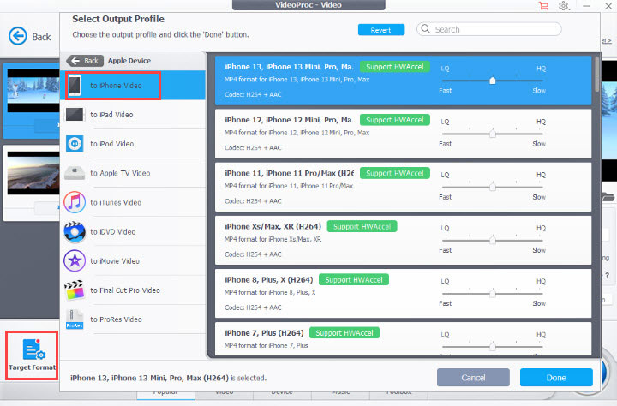This screenshot has width=617, height=406.
Task: Select to iTunes Video category
Action: pyautogui.click(x=133, y=202)
